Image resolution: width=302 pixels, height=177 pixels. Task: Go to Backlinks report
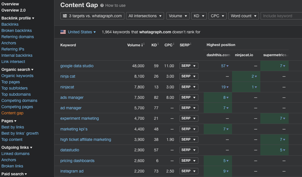pyautogui.click(x=10, y=24)
